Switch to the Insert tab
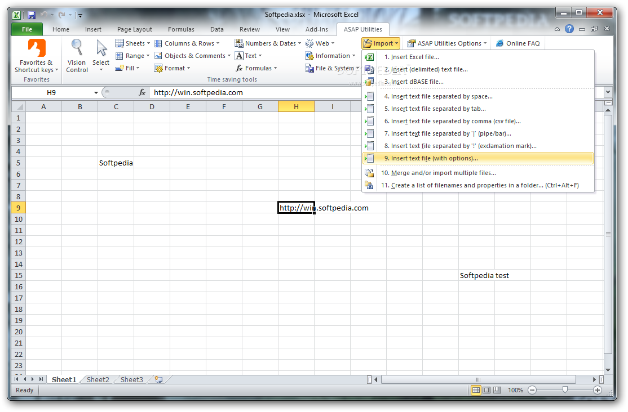The width and height of the screenshot is (628, 412). (93, 29)
